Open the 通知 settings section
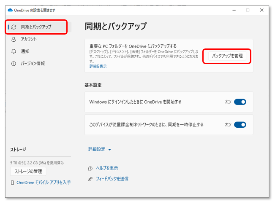 (25, 51)
